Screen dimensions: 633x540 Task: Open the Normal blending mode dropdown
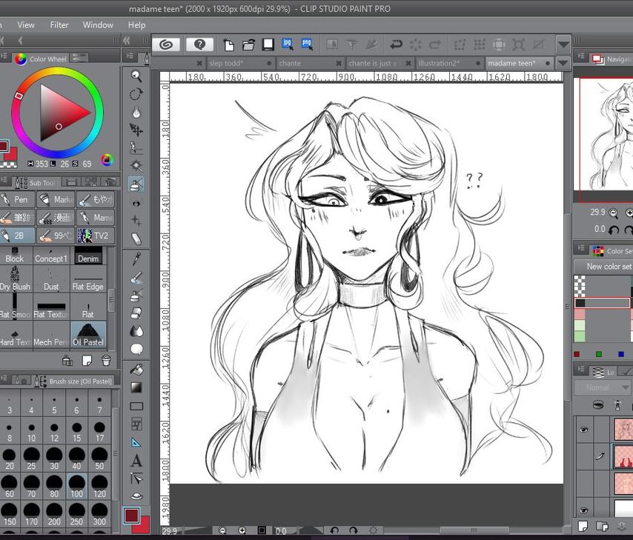tap(600, 387)
